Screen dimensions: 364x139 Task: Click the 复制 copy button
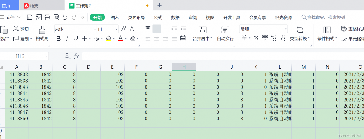(x=23, y=39)
